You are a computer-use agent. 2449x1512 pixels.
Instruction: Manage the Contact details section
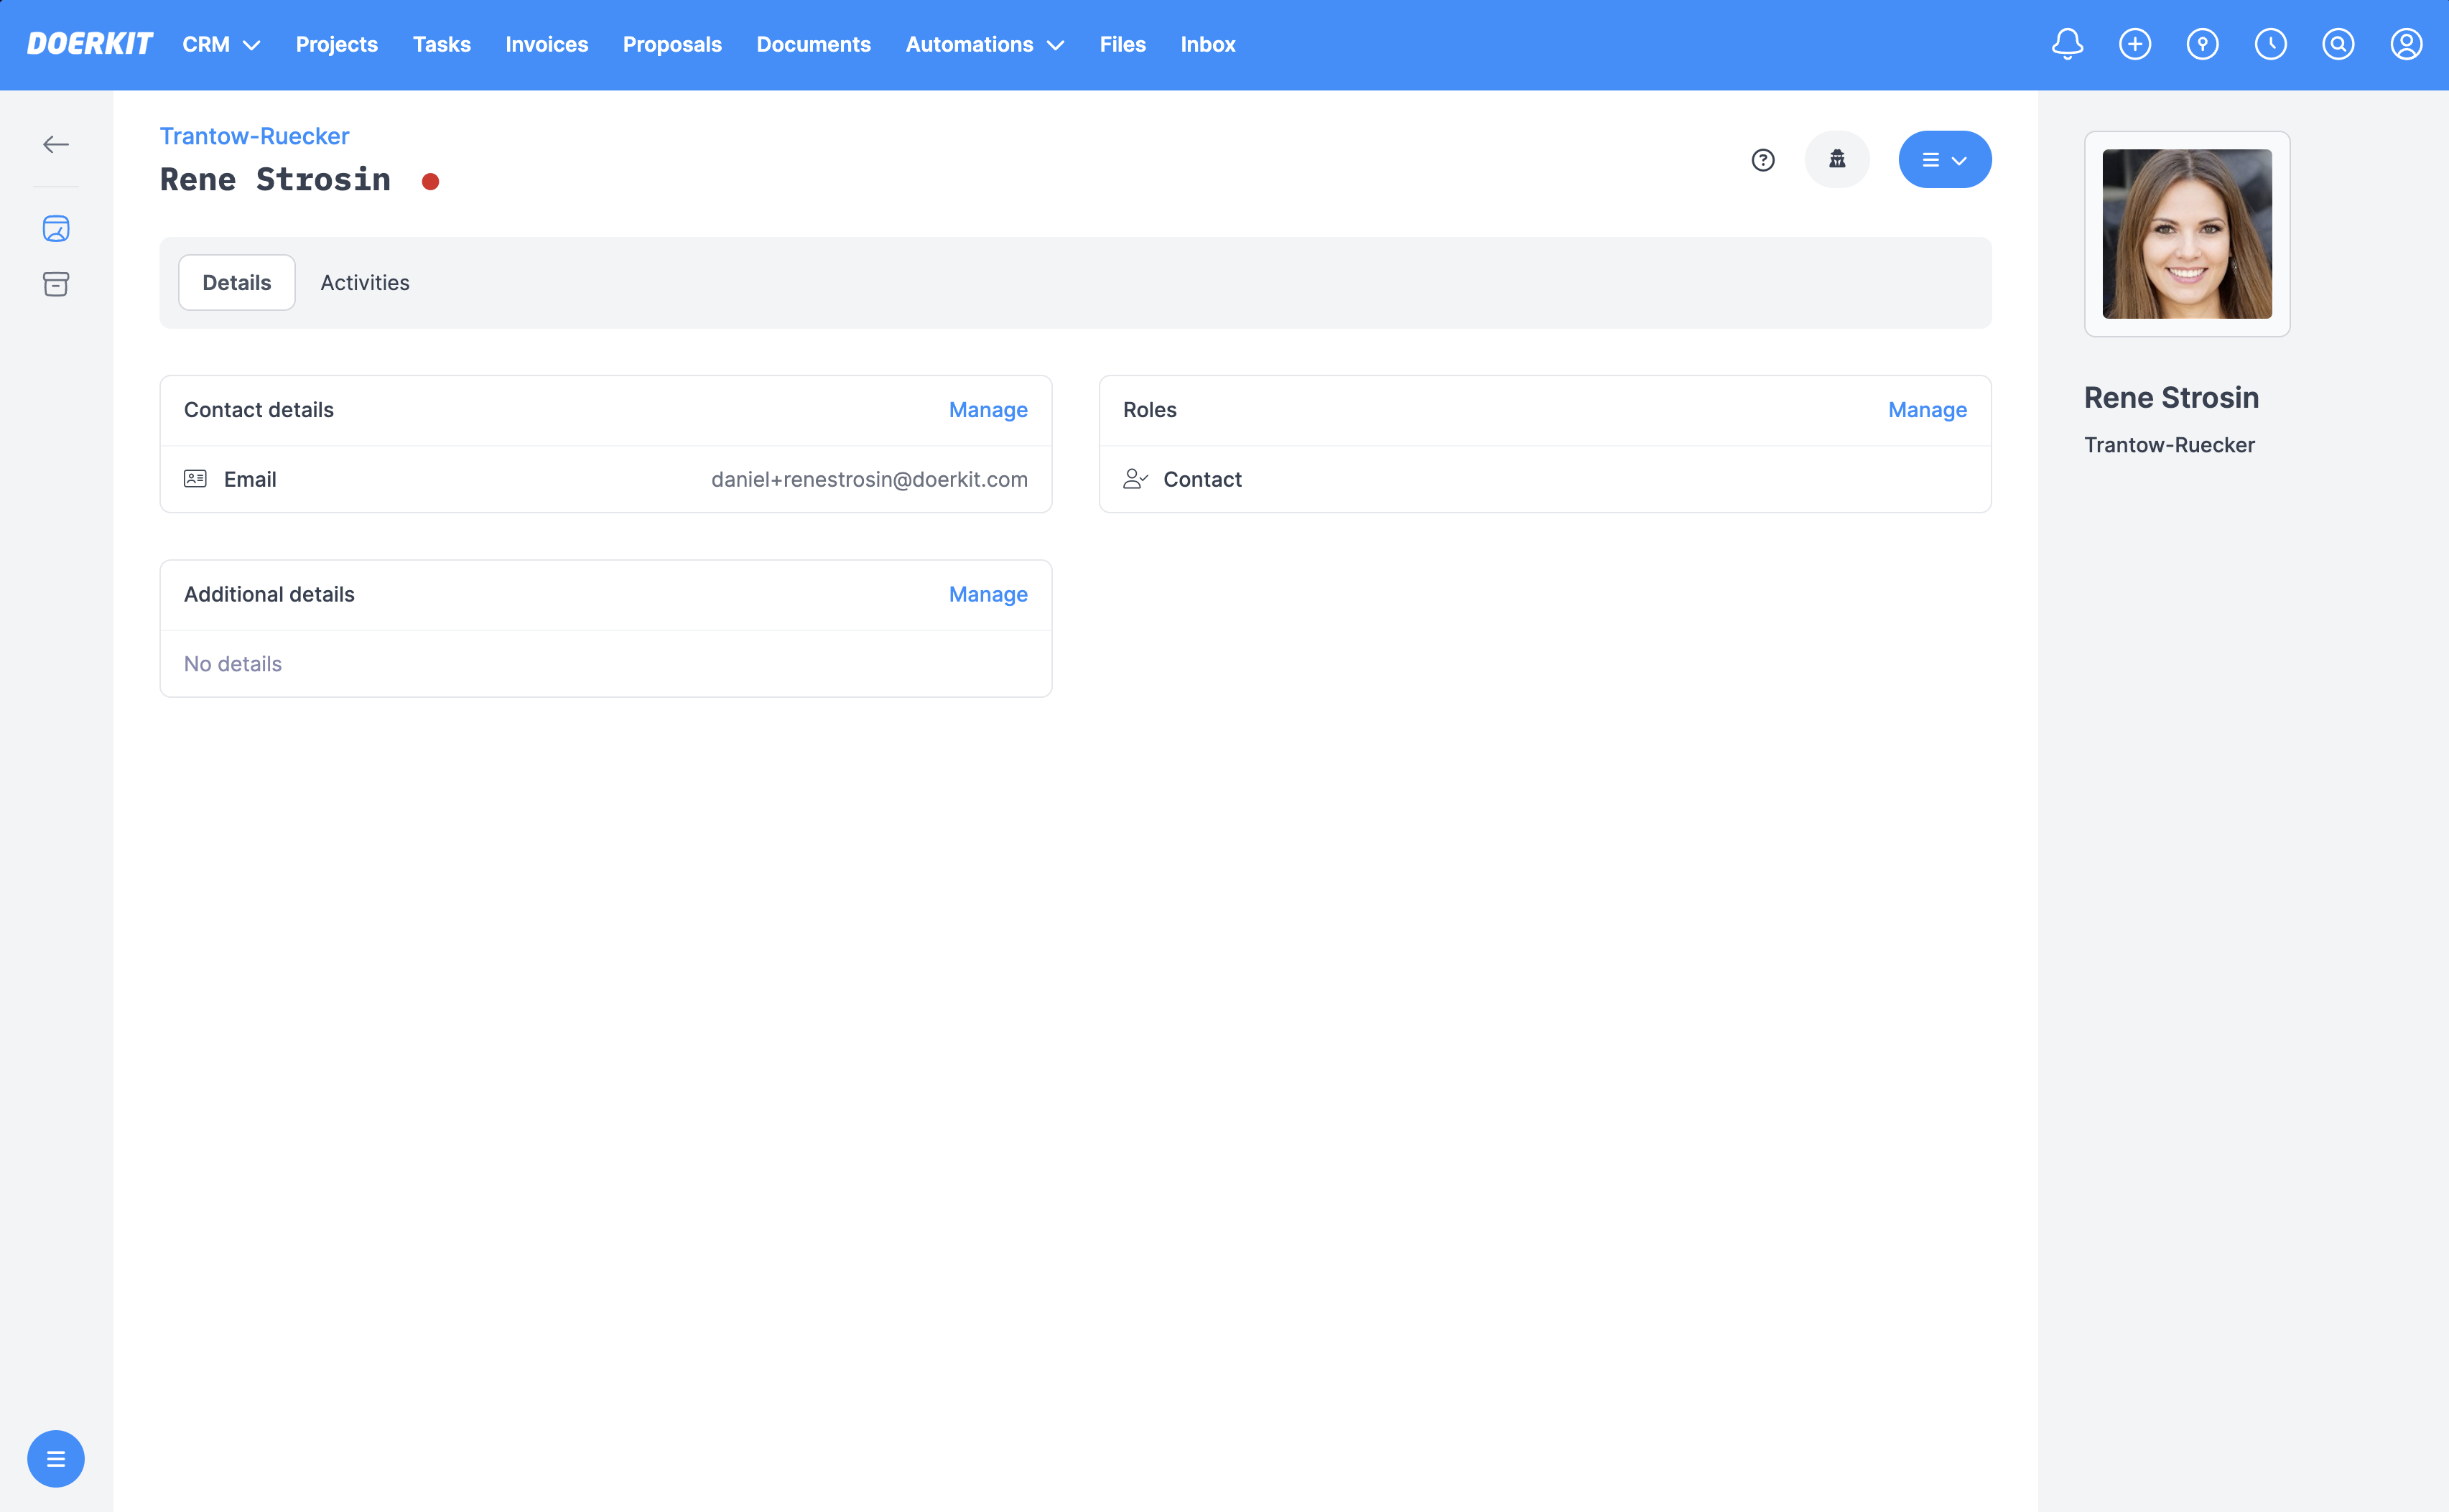point(987,410)
